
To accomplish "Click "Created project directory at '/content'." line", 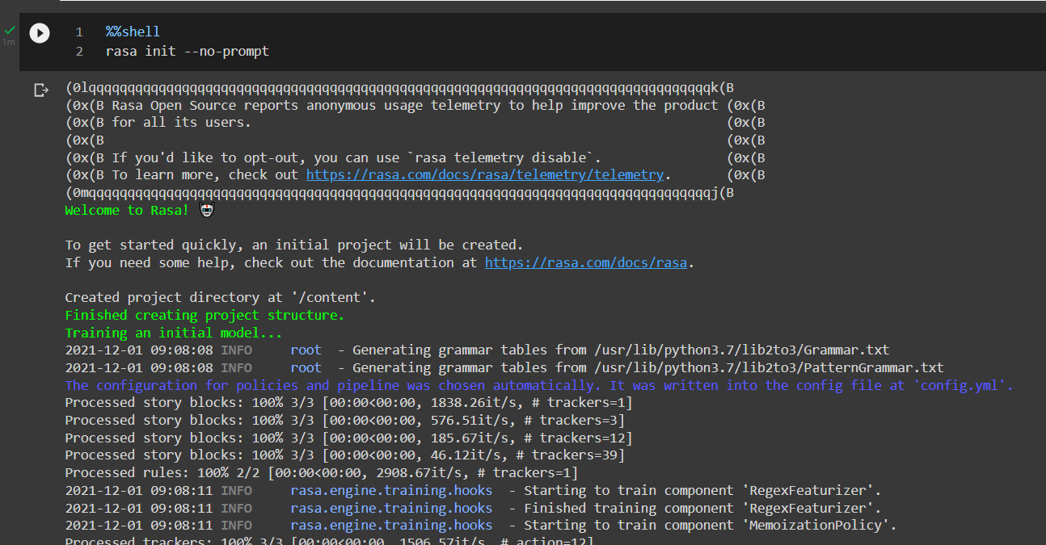I will 220,297.
